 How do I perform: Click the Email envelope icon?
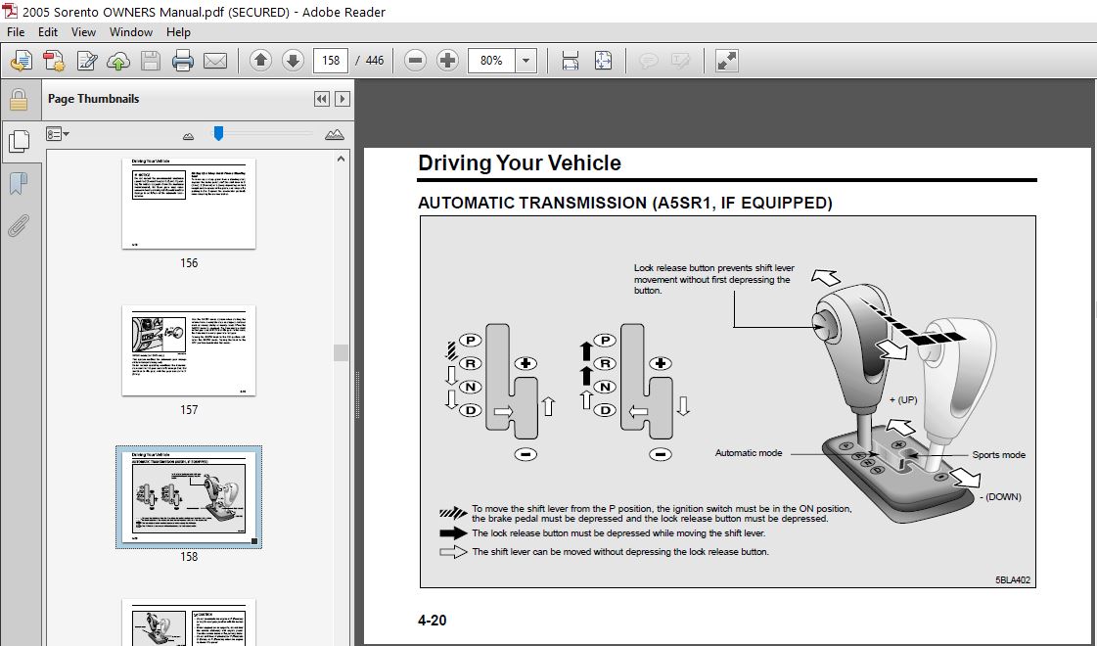(x=214, y=61)
